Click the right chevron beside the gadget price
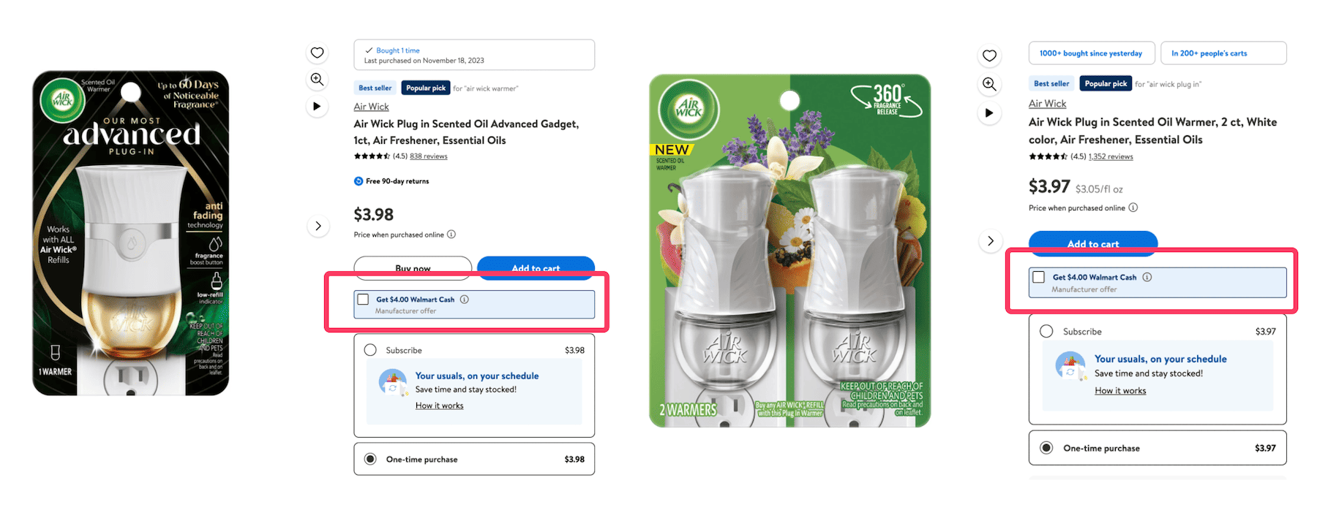The image size is (1317, 510). pyautogui.click(x=318, y=226)
